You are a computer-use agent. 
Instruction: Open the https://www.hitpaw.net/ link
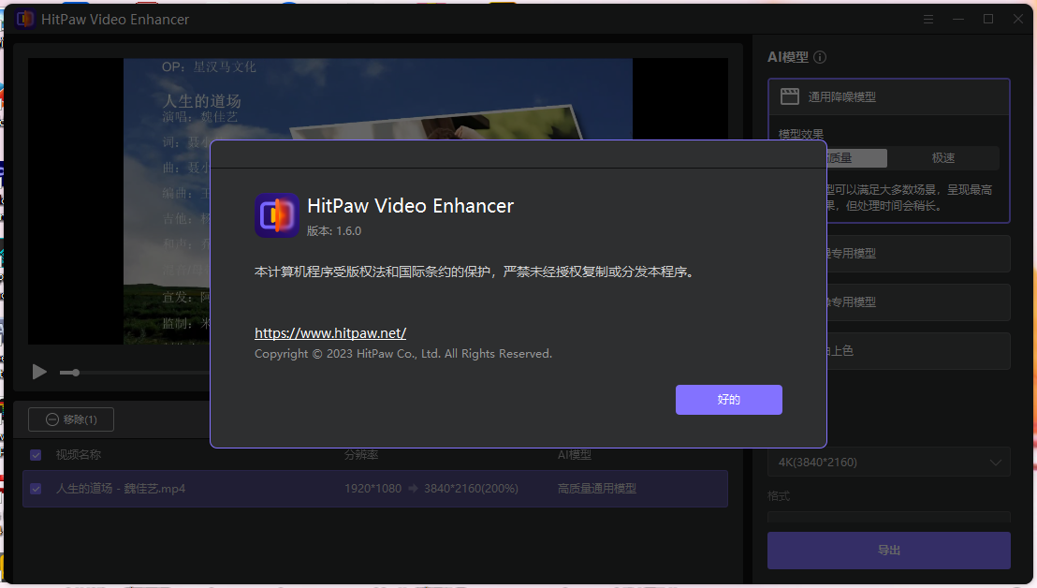[330, 332]
